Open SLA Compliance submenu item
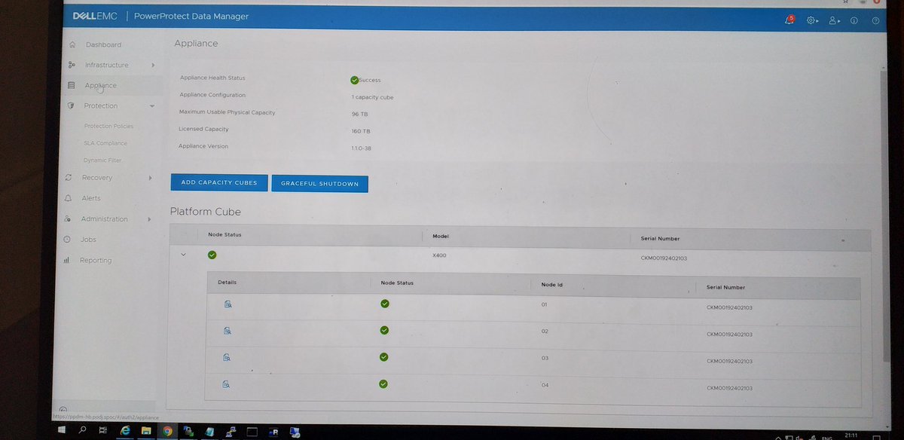This screenshot has height=440, width=904. [105, 143]
